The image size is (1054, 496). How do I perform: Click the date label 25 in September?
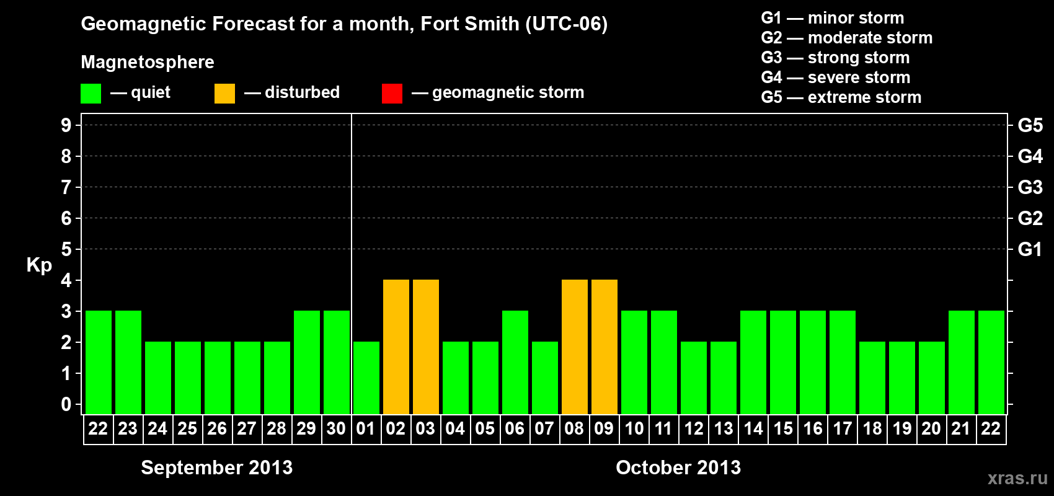pos(187,428)
